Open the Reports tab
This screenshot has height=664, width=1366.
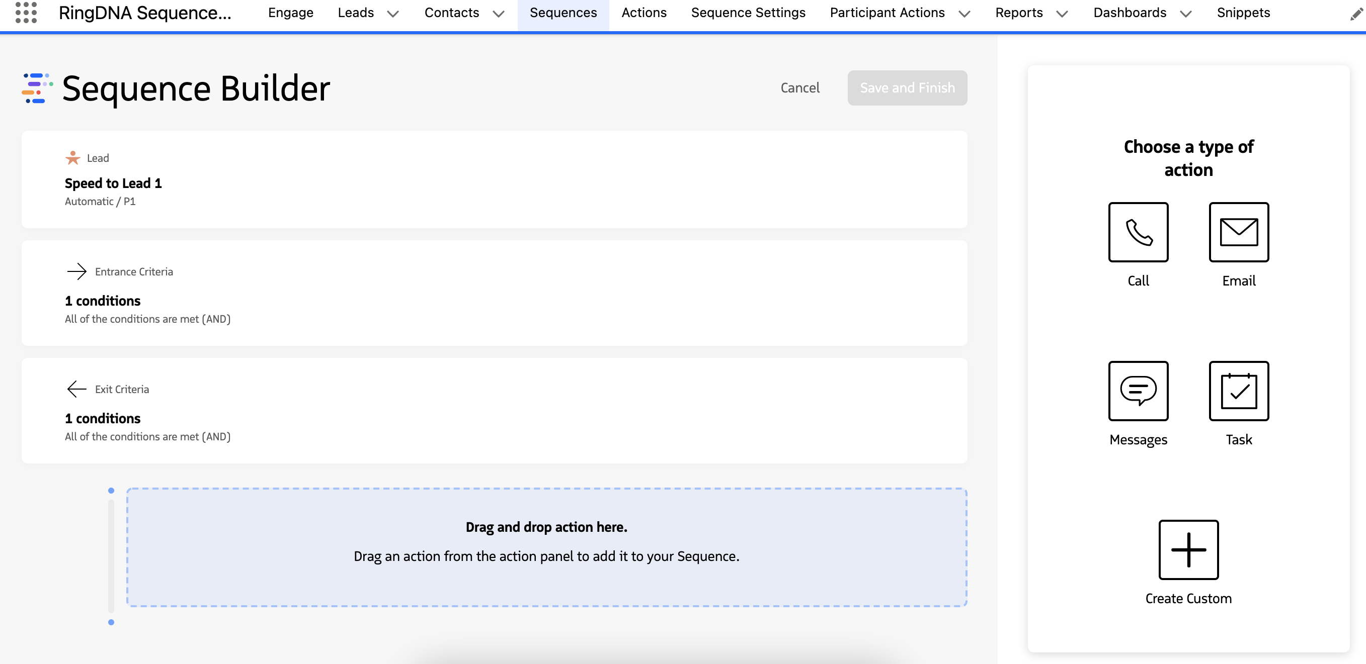(1019, 13)
